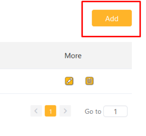Screen dimensions: 146x136
Task: Click the left chevron pagination button
Action: [x=36, y=111]
